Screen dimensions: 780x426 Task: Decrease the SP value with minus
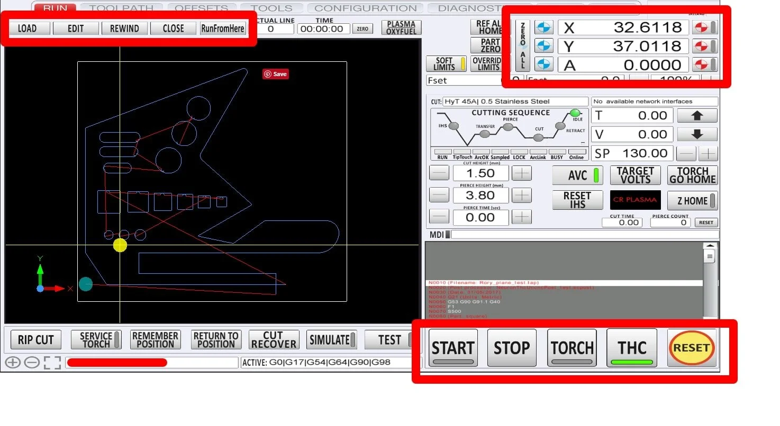(x=687, y=154)
